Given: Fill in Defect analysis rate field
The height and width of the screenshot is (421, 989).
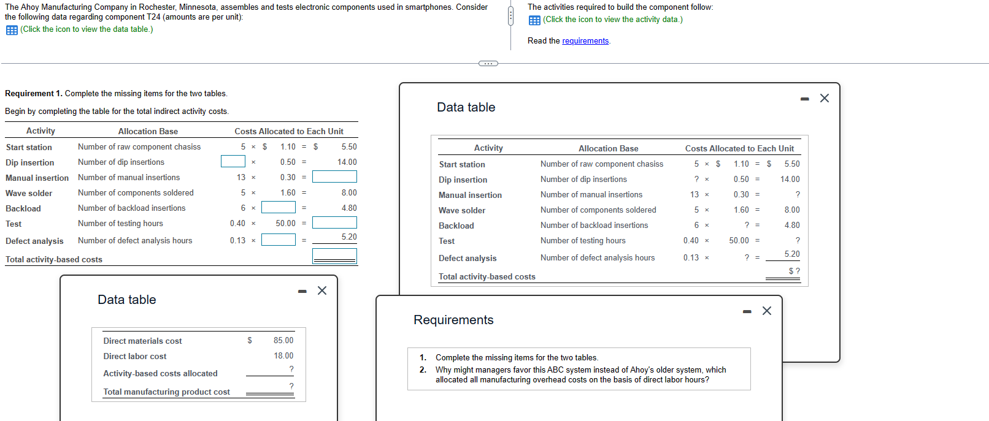Looking at the screenshot, I should point(279,239).
